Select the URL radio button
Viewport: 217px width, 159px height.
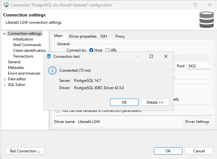point(107,50)
